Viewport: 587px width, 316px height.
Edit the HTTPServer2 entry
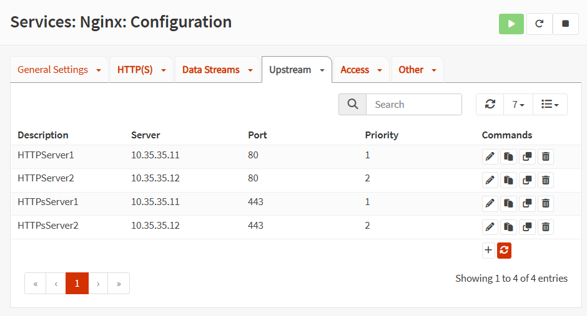(x=490, y=180)
